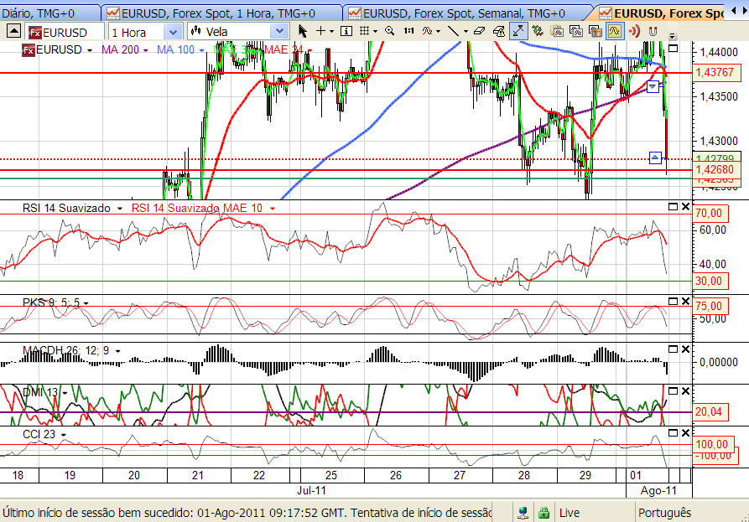Click third chart template icon with colored squares

pos(596,32)
